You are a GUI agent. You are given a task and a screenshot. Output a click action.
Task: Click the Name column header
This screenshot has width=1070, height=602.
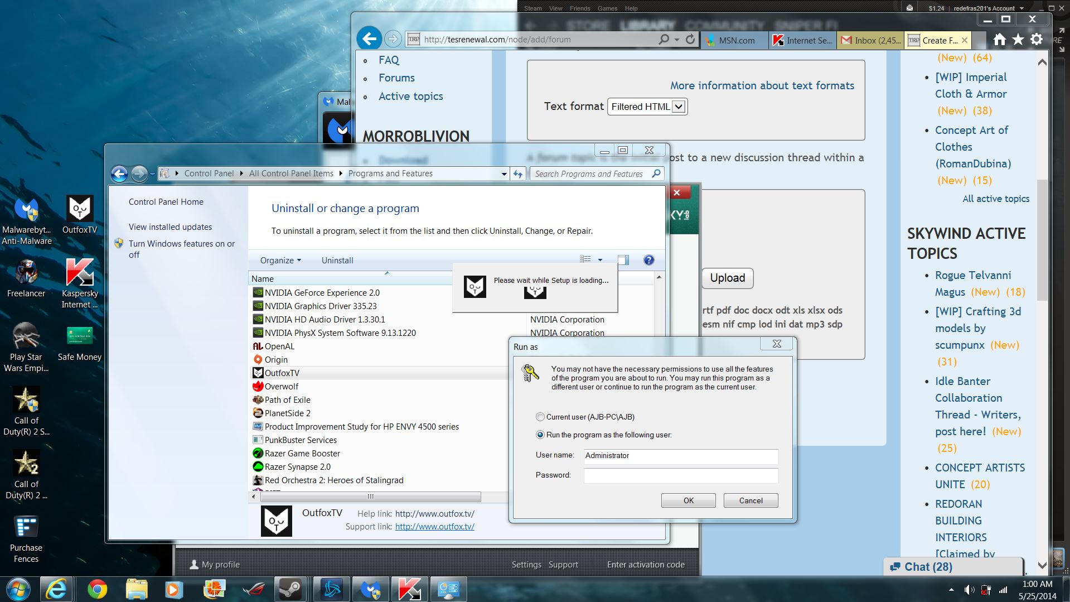tap(350, 278)
